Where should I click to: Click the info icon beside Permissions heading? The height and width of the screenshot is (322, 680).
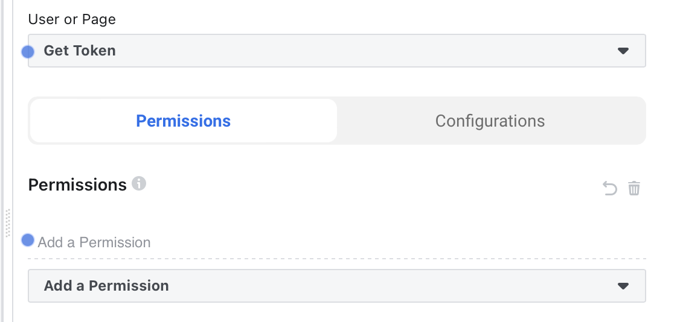(x=139, y=183)
